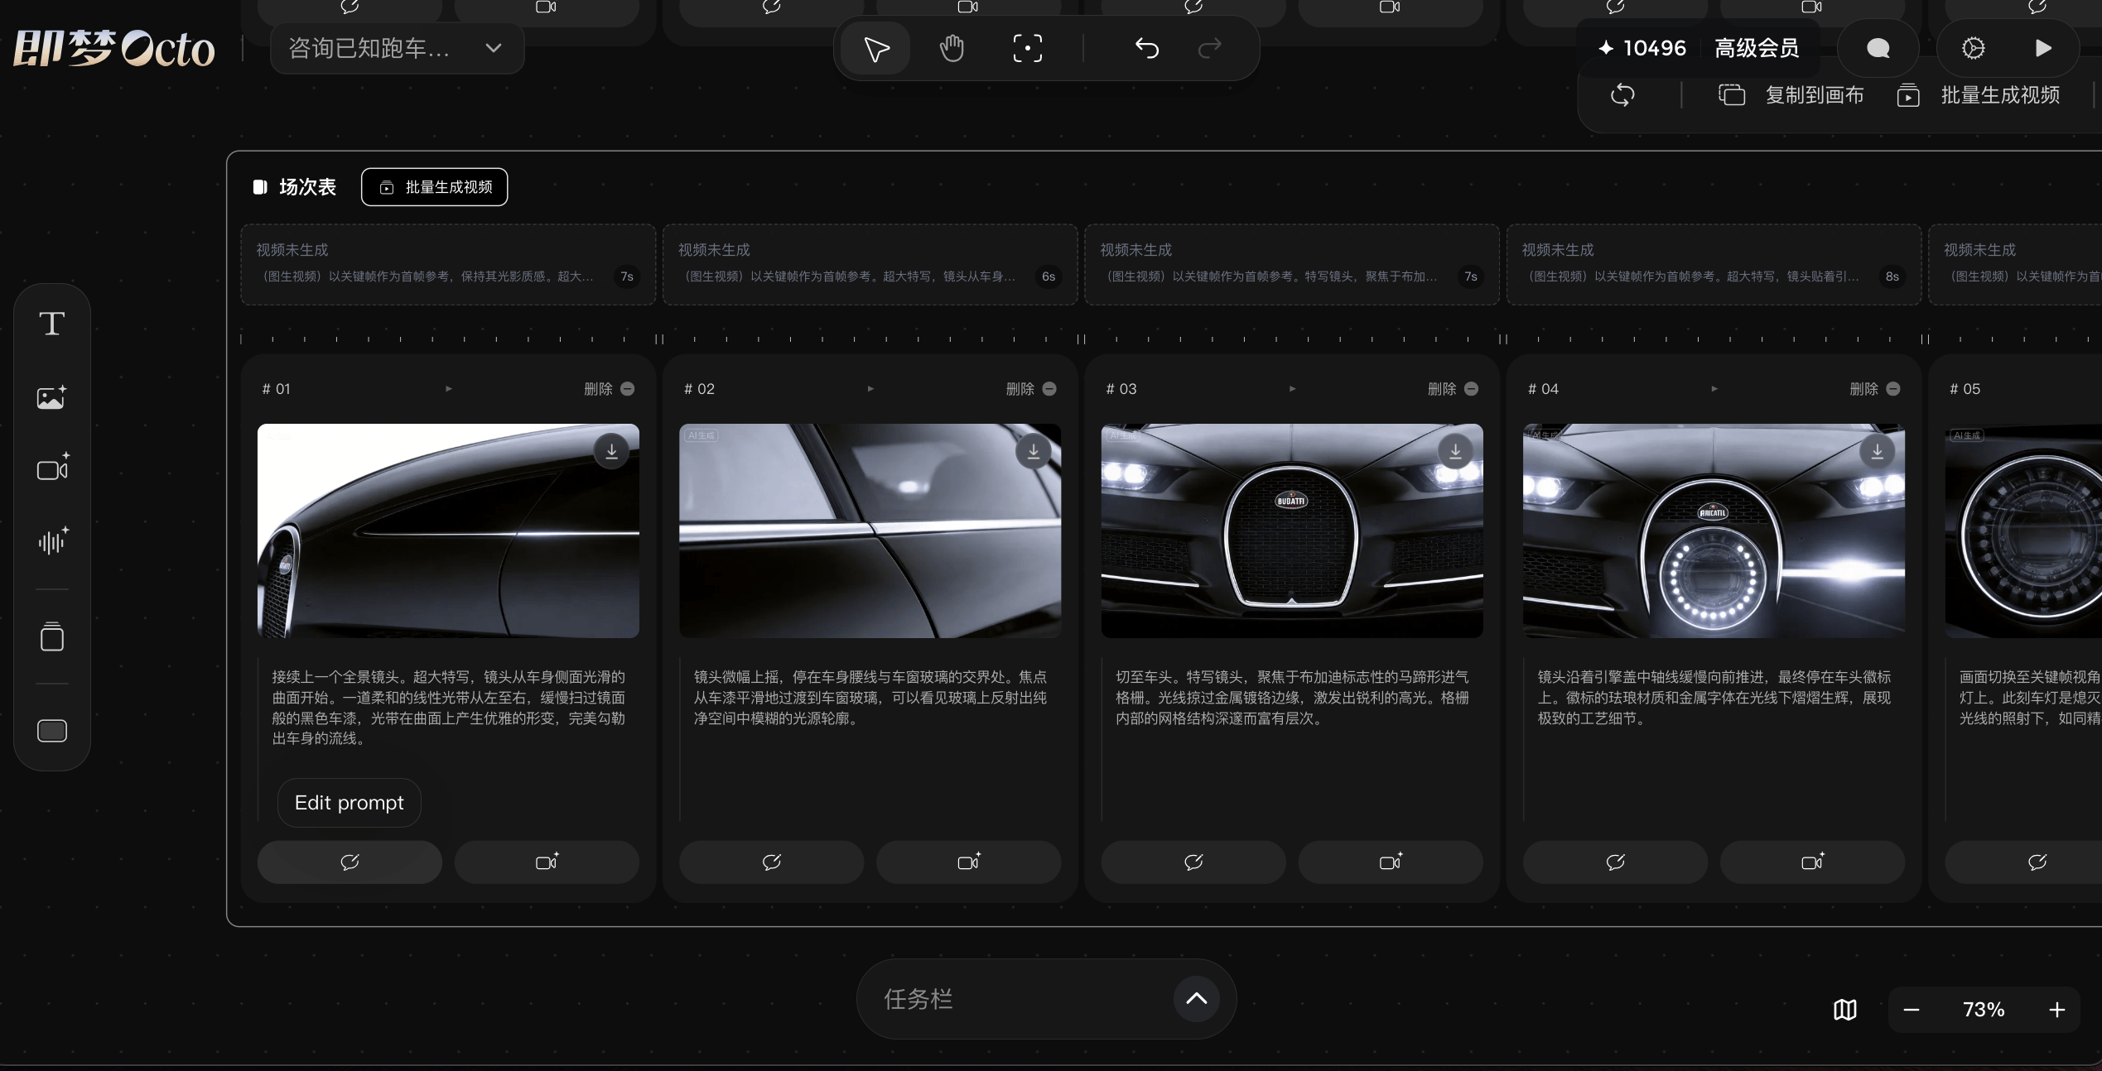Open the 即梦 Octo logo
Image resolution: width=2102 pixels, height=1071 pixels.
pos(113,49)
